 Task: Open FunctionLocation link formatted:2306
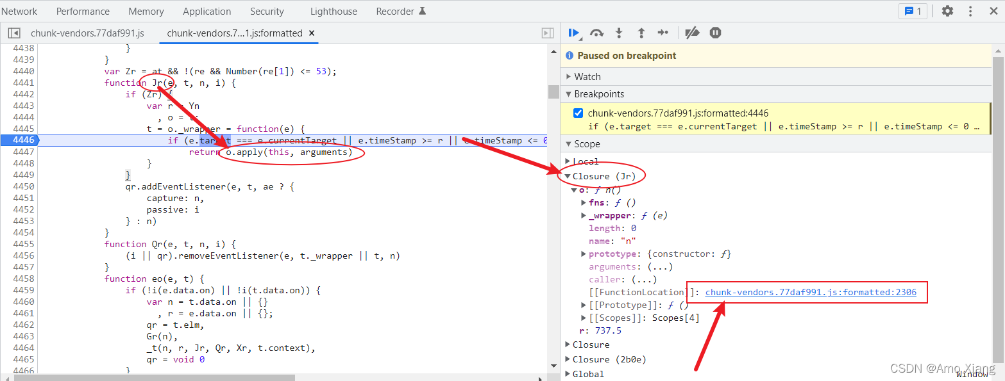click(811, 293)
